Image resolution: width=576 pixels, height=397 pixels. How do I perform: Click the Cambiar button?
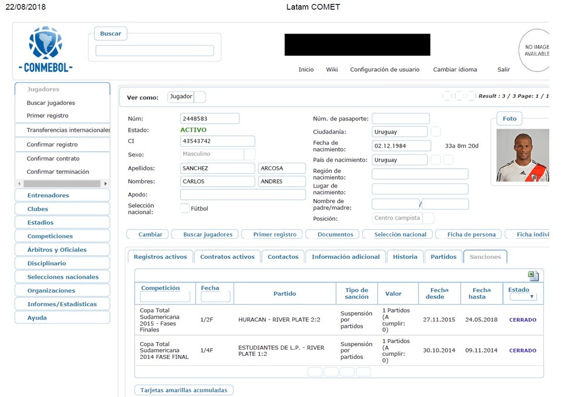(150, 234)
